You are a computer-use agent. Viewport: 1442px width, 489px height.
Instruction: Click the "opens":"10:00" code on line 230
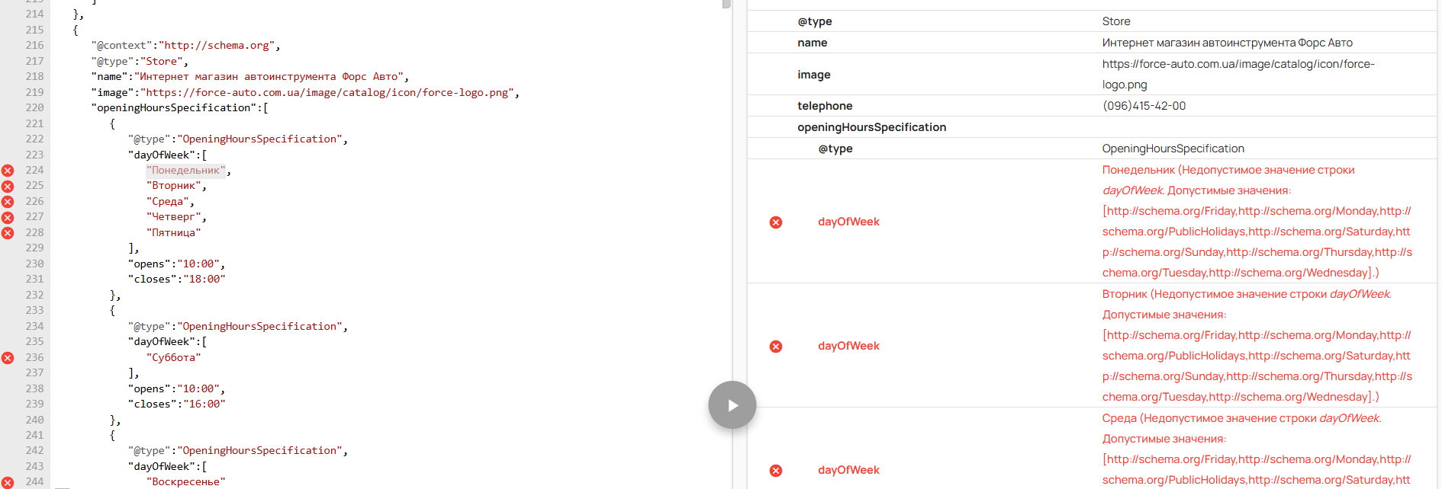point(177,264)
